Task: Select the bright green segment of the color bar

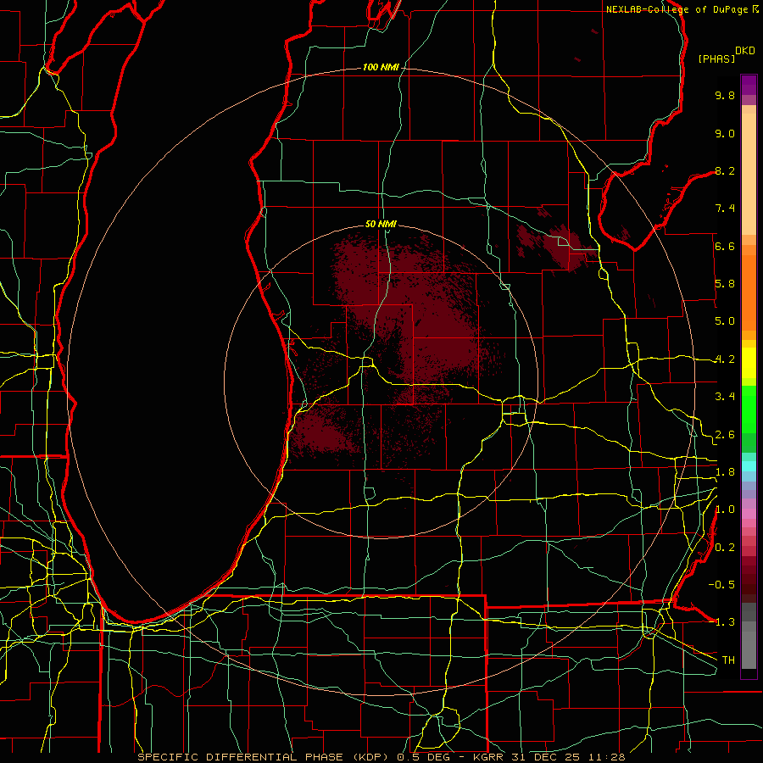Action: [x=749, y=409]
